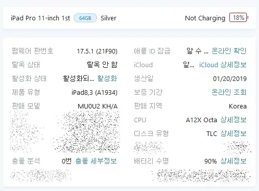Open 충돌 세부정보 crash details
259x191 pixels.
pyautogui.click(x=96, y=161)
